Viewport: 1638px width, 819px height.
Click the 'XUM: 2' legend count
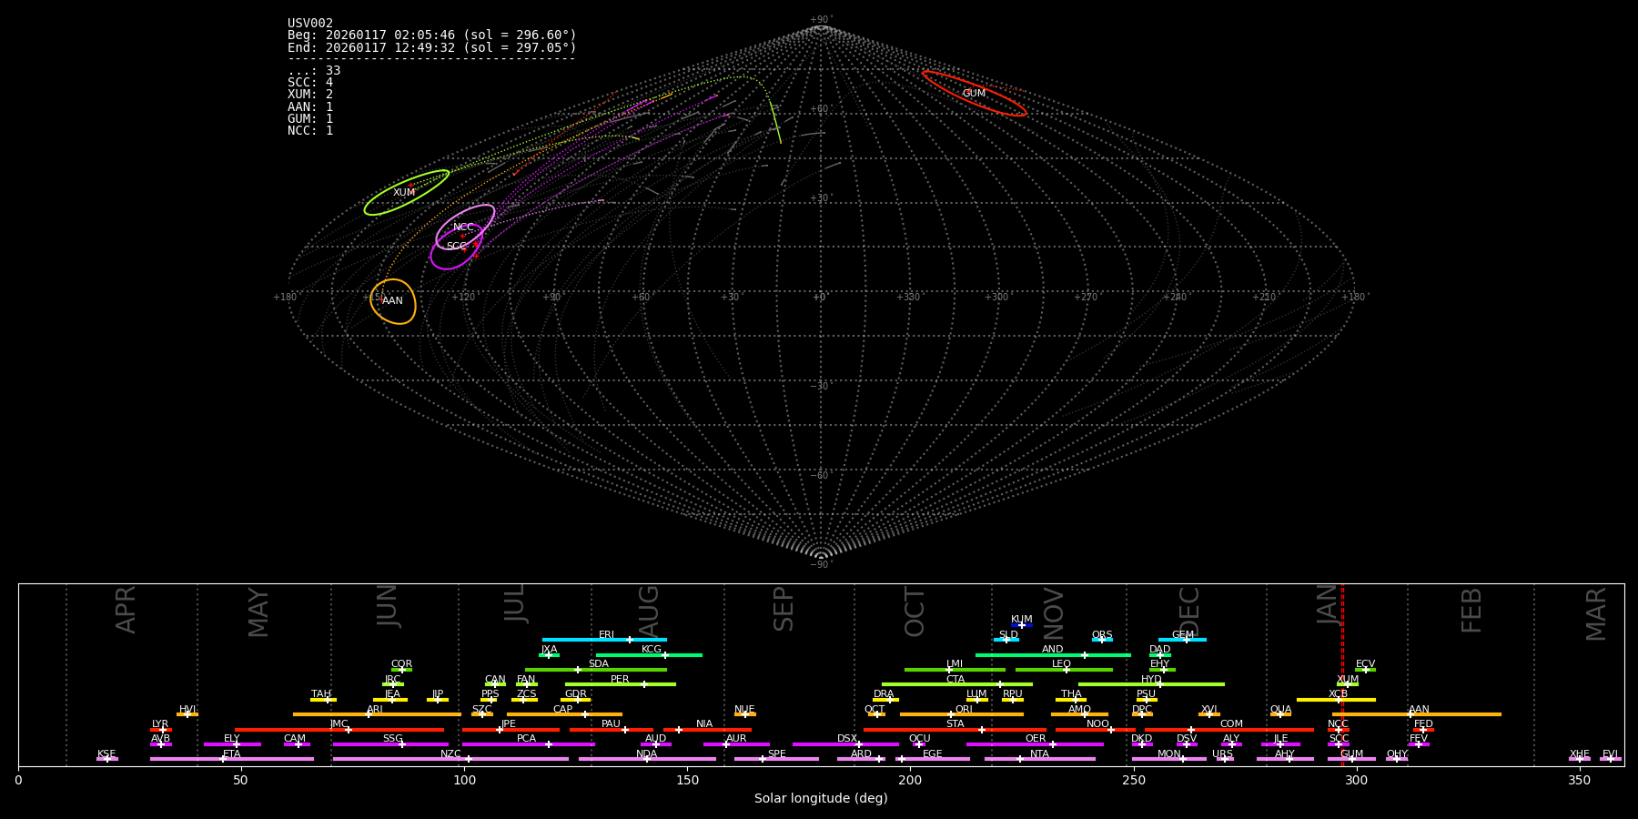pyautogui.click(x=310, y=95)
